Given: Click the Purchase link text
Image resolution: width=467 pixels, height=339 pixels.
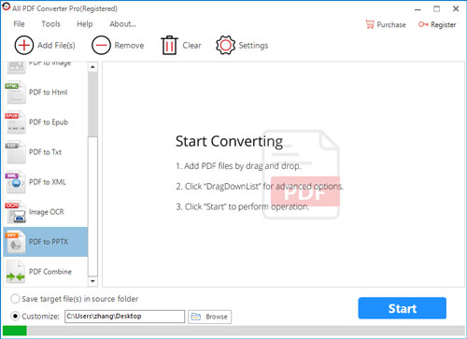Looking at the screenshot, I should pos(391,24).
